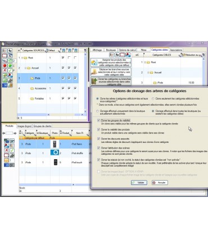Image resolution: width=208 pixels, height=238 pixels.
Task: Open filter on Défaut column header
Action: click(59, 51)
